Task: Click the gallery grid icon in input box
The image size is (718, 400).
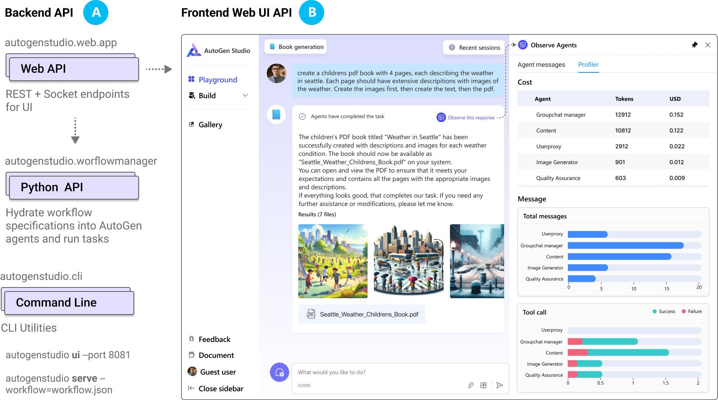Action: point(483,385)
